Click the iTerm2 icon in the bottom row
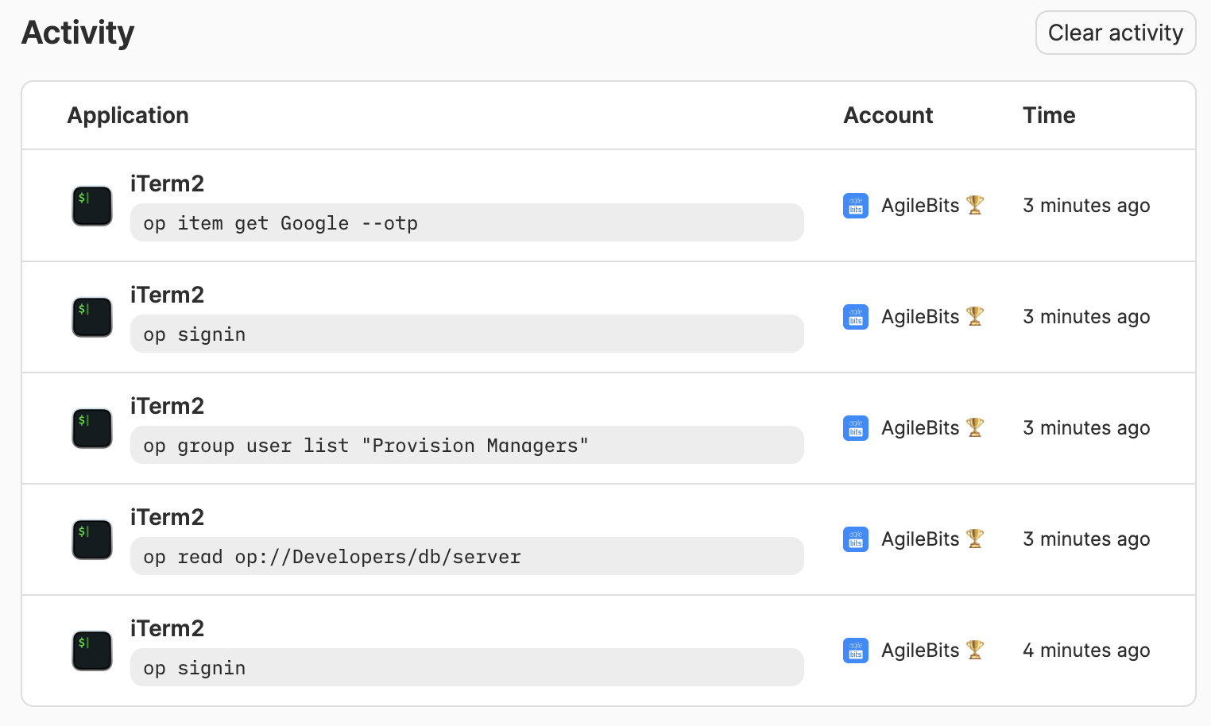This screenshot has width=1211, height=726. pyautogui.click(x=91, y=651)
